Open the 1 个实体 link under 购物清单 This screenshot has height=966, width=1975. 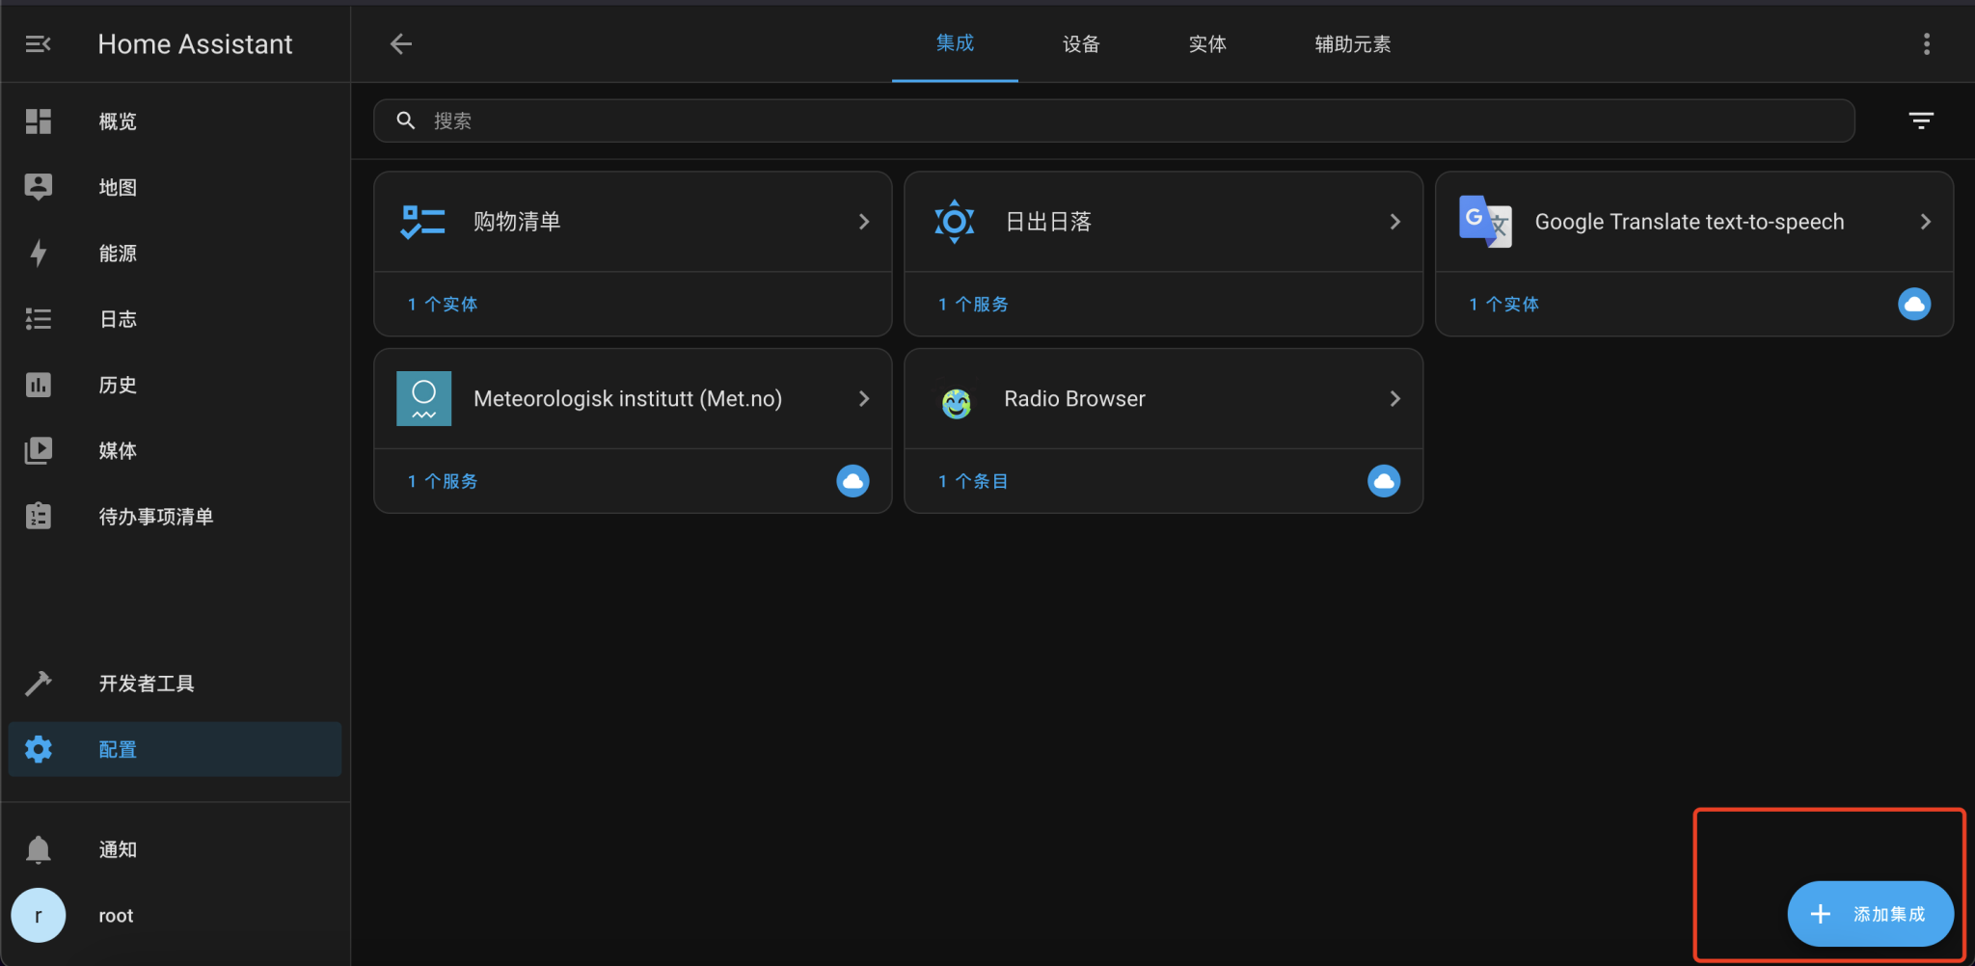coord(442,304)
